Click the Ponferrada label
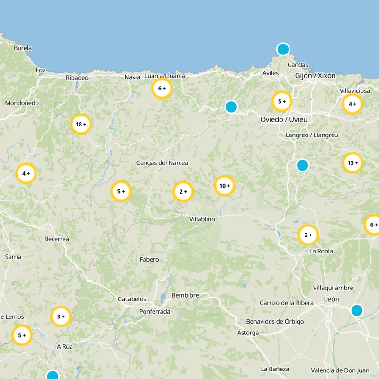Image resolution: width=379 pixels, height=379 pixels. [155, 311]
